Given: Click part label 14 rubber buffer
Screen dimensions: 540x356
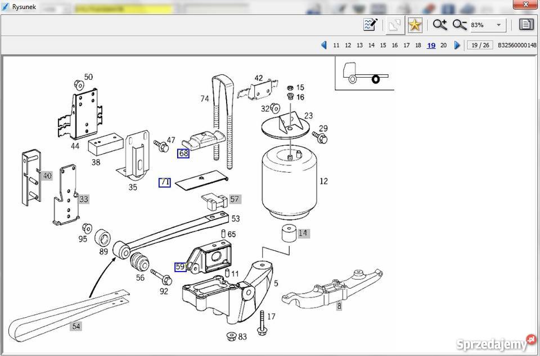Looking at the screenshot, I should point(303,233).
